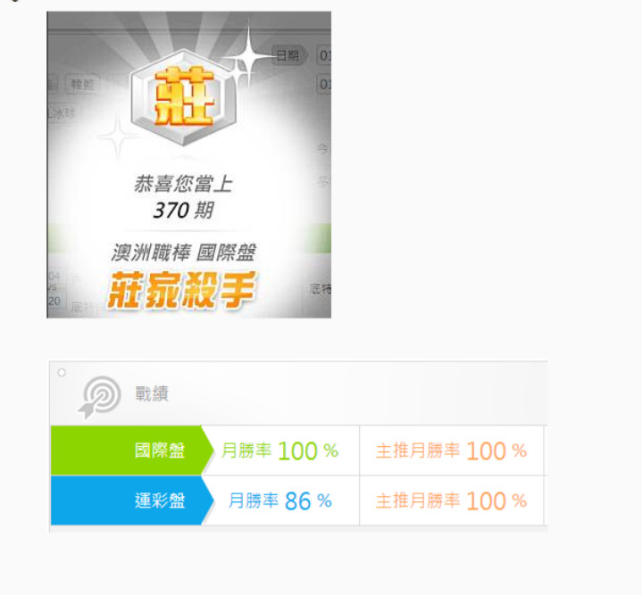Viewport: 642px width, 595px height.
Task: Click the 370 期 period label
Action: tap(183, 211)
